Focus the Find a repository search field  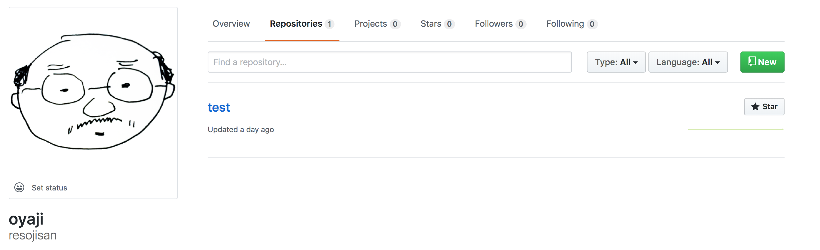tap(389, 62)
